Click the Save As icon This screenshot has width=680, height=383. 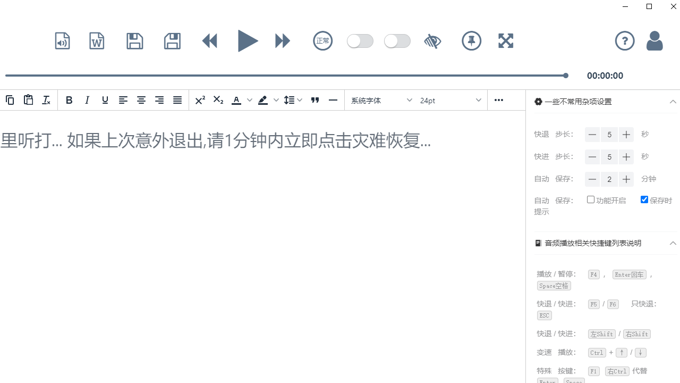click(x=172, y=41)
